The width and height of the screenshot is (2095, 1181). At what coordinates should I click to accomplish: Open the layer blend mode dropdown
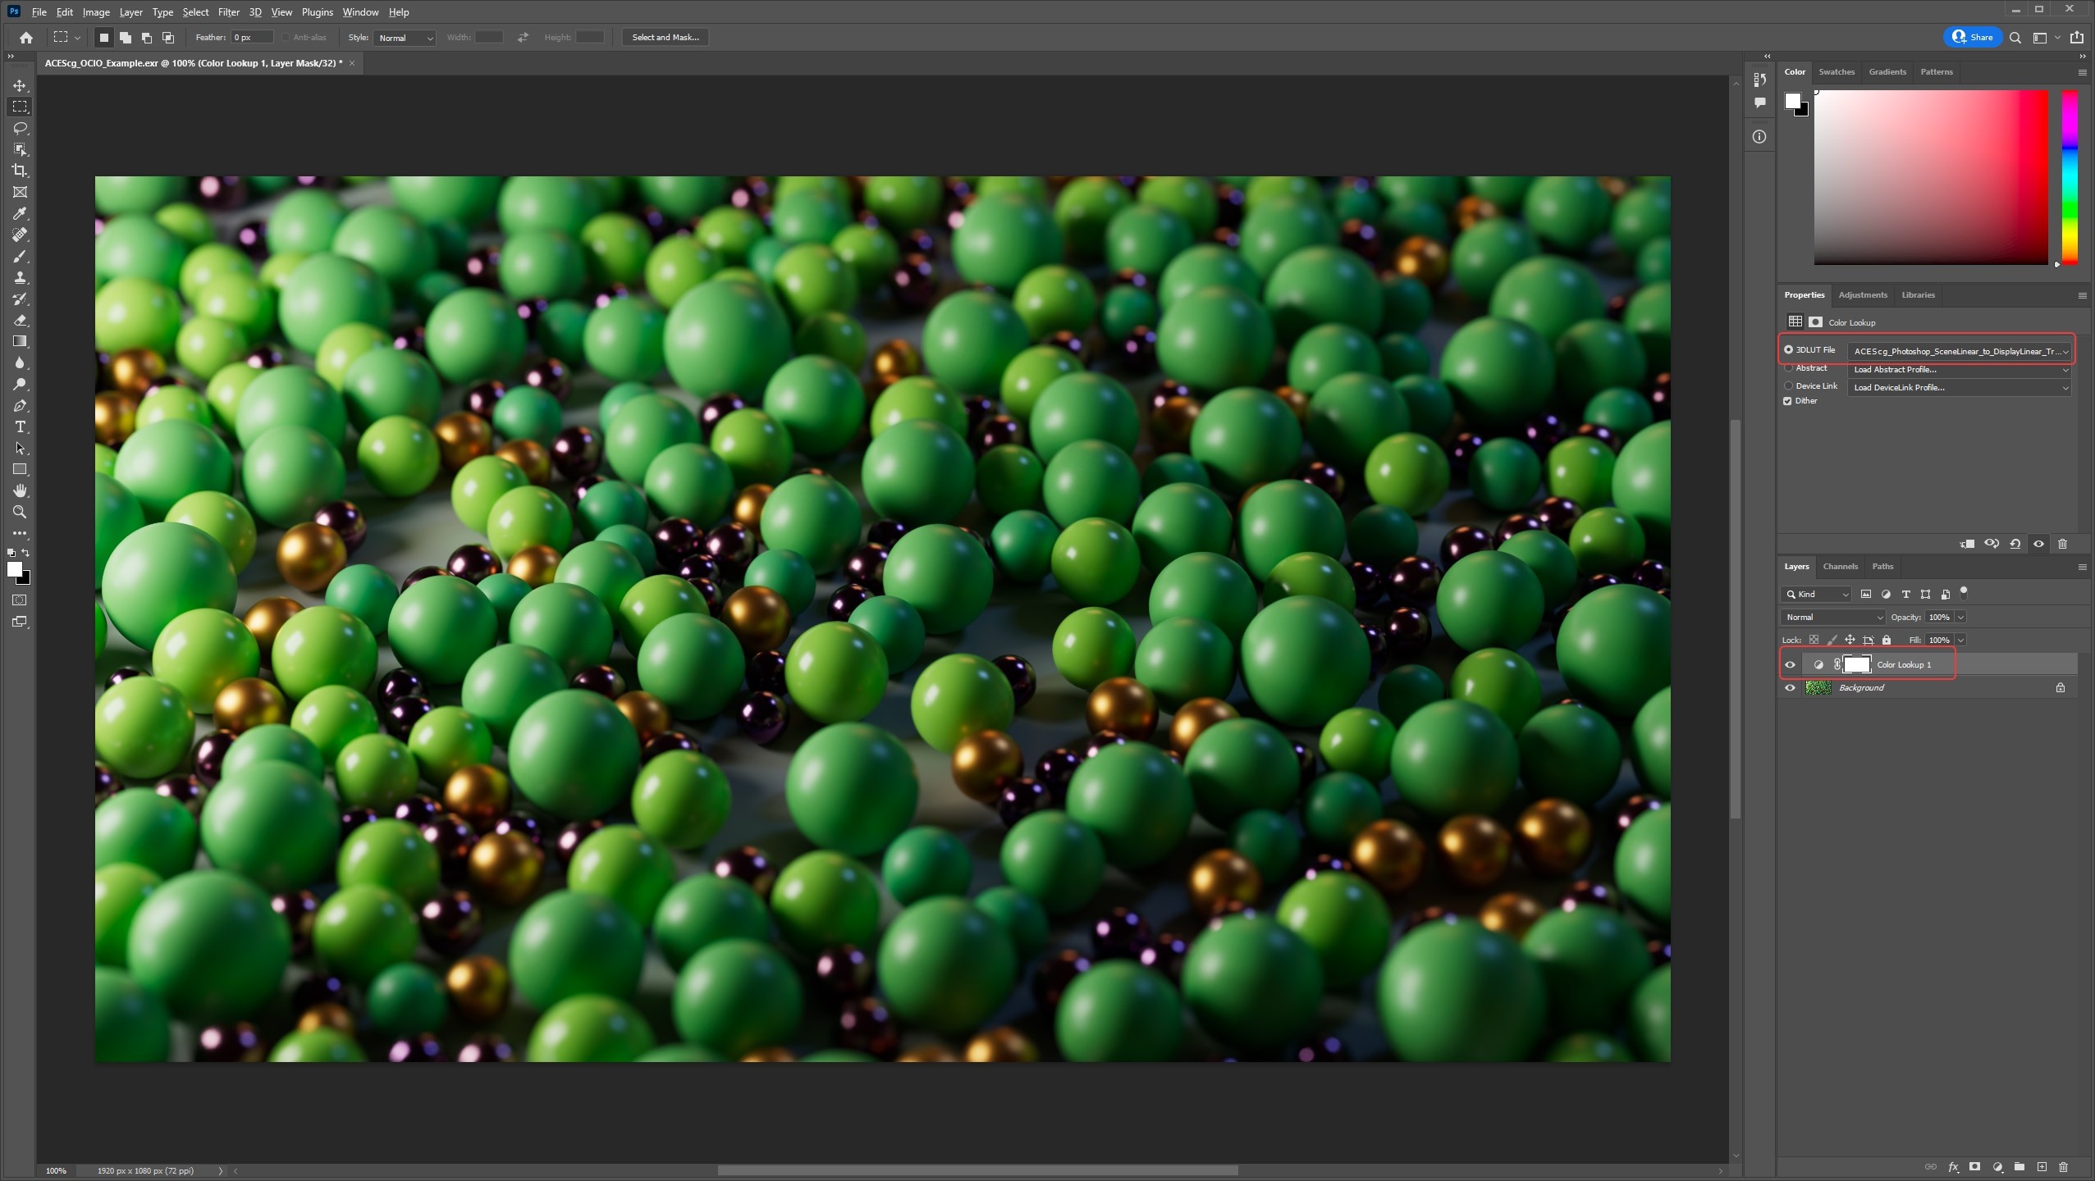pyautogui.click(x=1832, y=617)
